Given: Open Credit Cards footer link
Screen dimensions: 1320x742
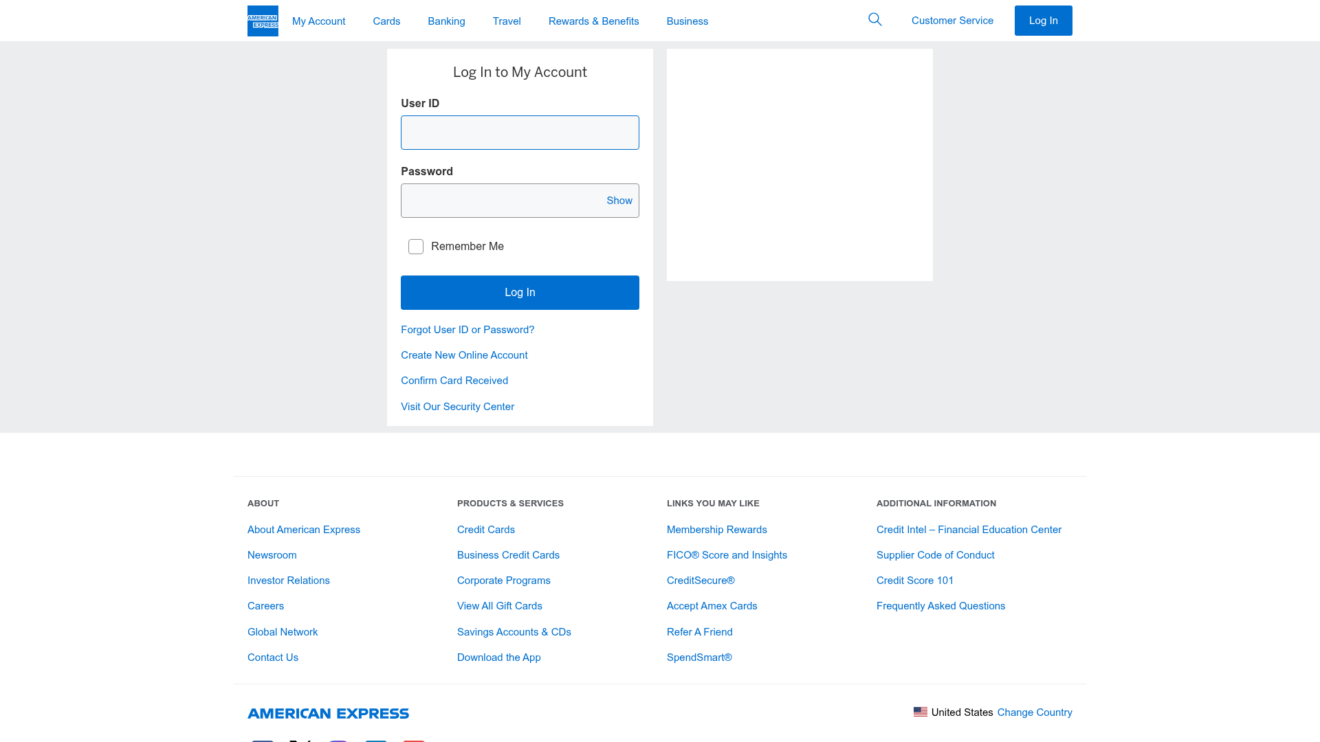Looking at the screenshot, I should [486, 530].
